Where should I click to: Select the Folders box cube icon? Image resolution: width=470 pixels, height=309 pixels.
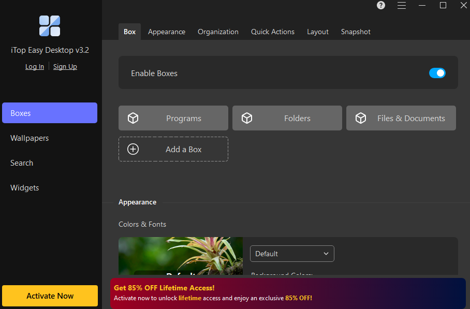pos(247,117)
